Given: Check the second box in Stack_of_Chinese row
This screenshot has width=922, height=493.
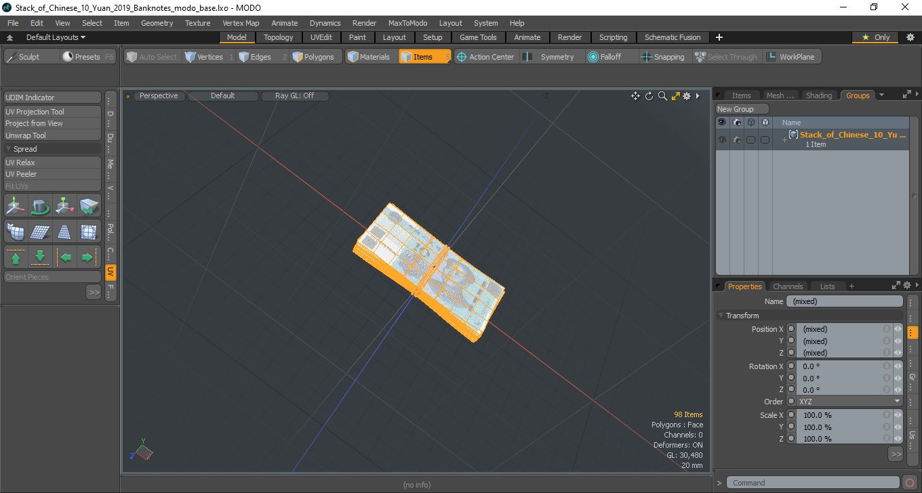Looking at the screenshot, I should [x=765, y=140].
